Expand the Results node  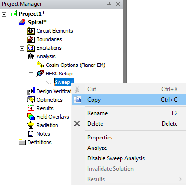point(22,109)
